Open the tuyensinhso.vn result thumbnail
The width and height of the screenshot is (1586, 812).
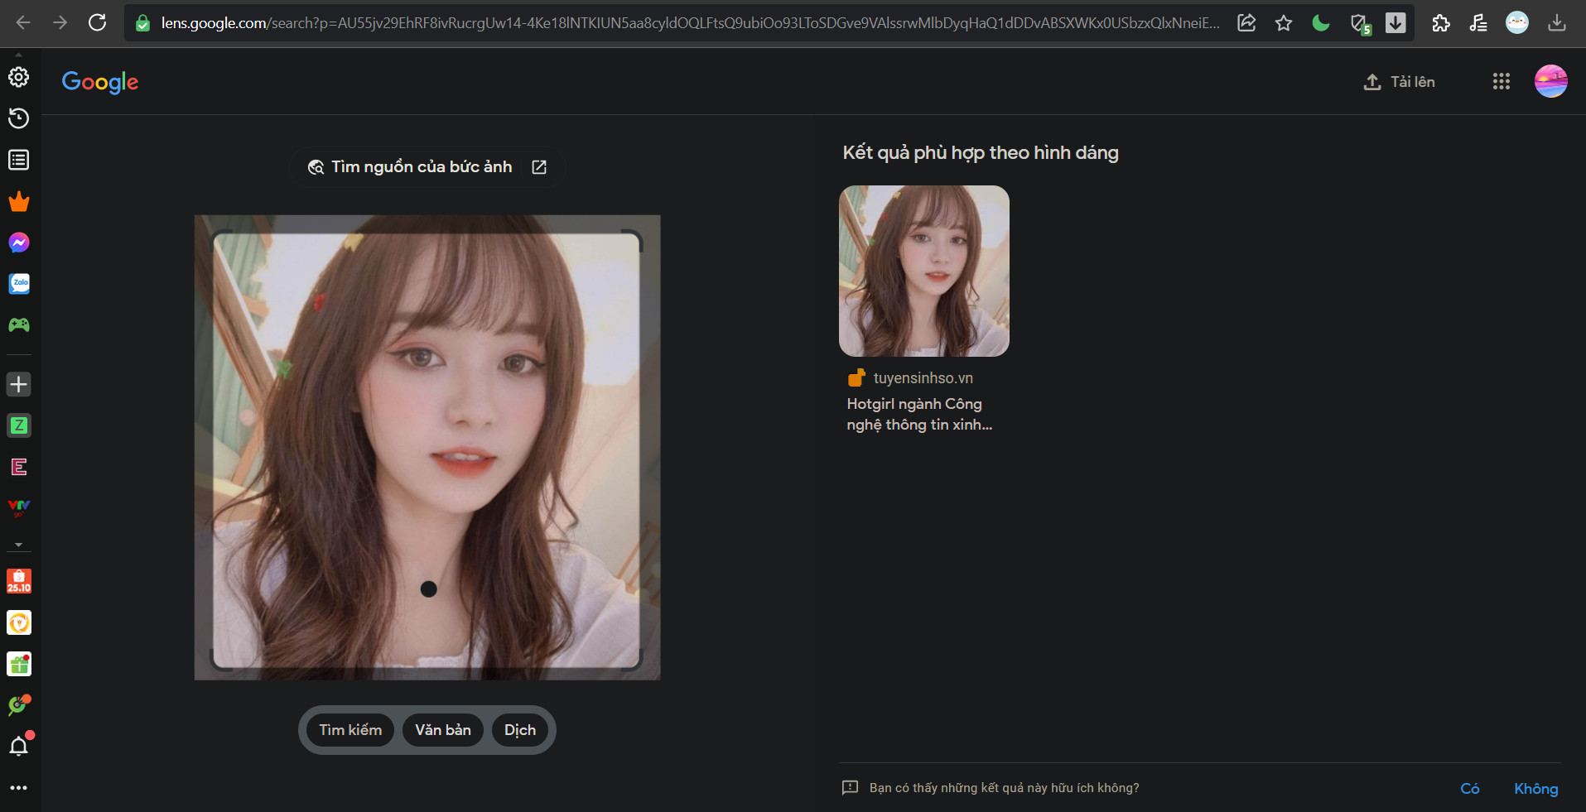(x=923, y=271)
